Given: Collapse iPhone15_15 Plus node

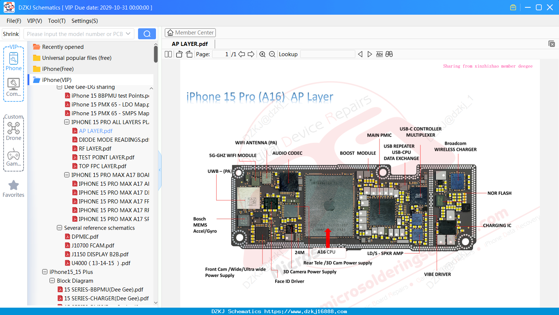Looking at the screenshot, I should click(45, 272).
